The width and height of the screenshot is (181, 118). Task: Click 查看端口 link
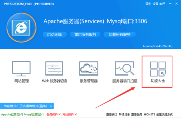click(x=112, y=115)
